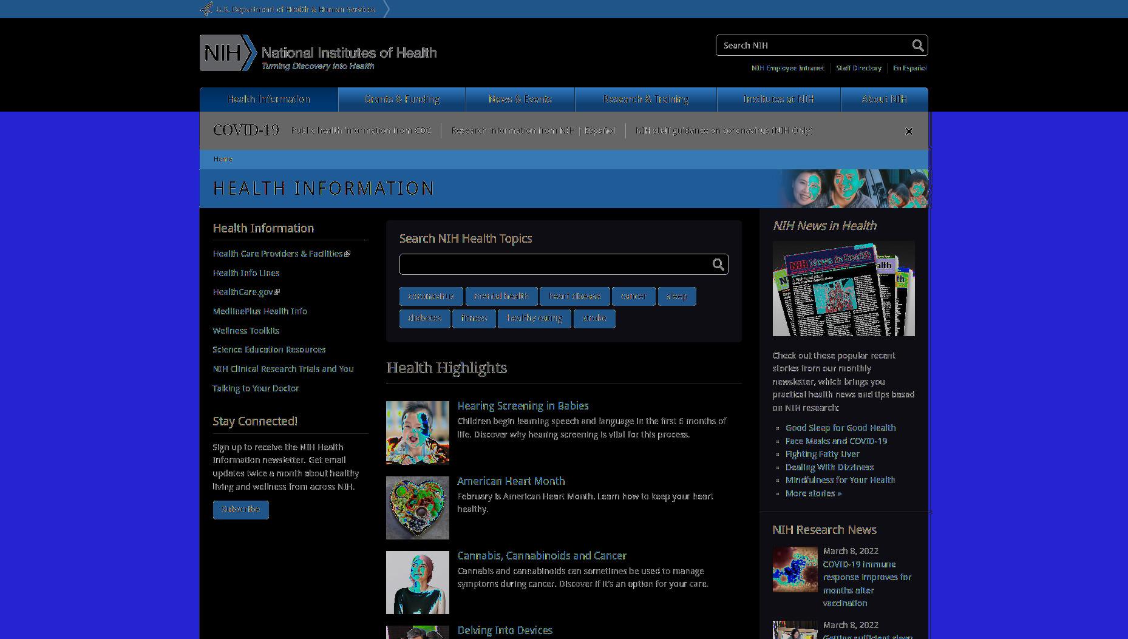Screen dimensions: 1128x639
Task: Open the More stories link
Action: coord(814,493)
